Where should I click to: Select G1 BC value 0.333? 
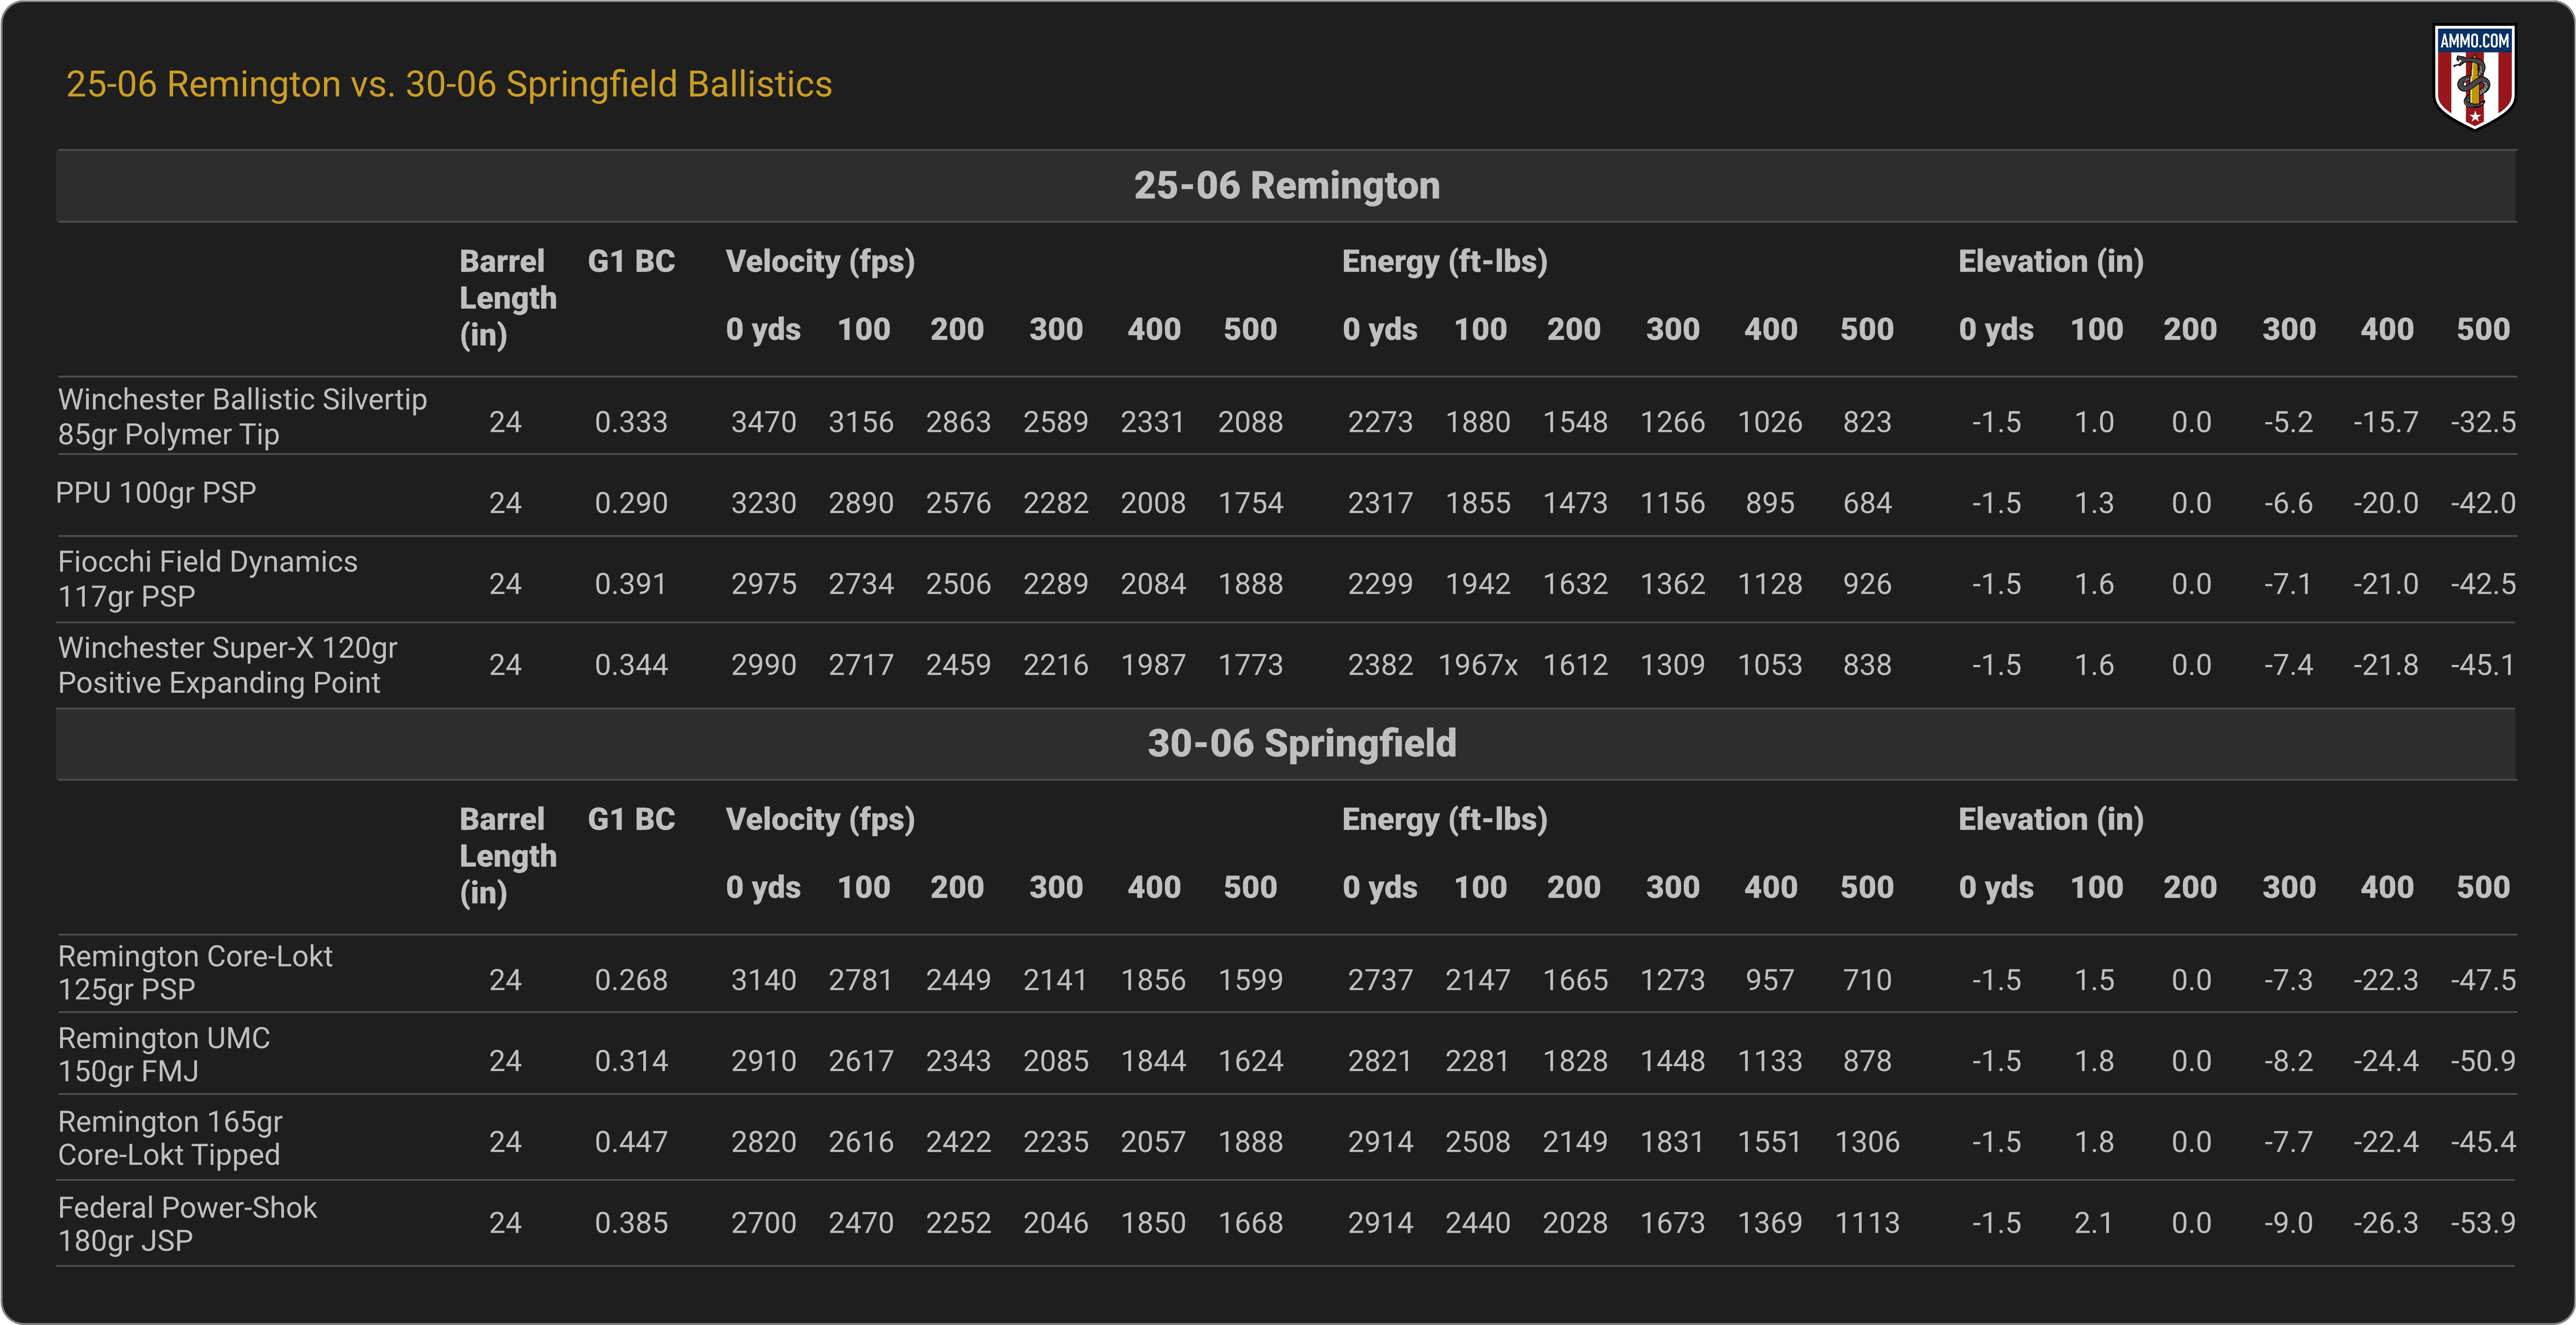pyautogui.click(x=631, y=422)
